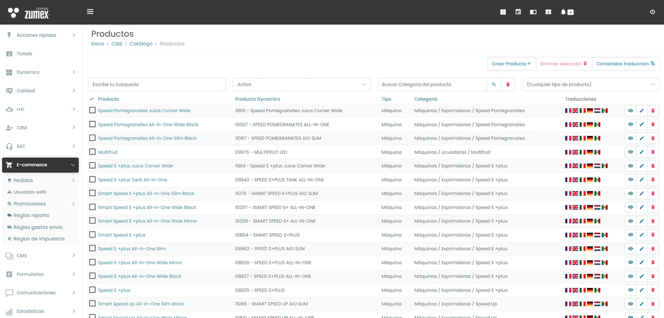Delete Smart Speed Up All-in-One Slim Black
This screenshot has height=318, width=664.
(653, 304)
